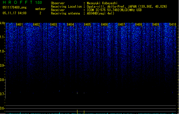This screenshot has width=179, height=114.
Task: Click the 0406 time marker
Action: pos(104,25)
